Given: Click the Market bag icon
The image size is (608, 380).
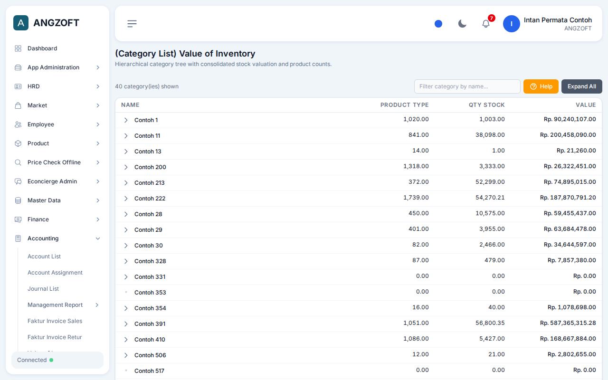Looking at the screenshot, I should [x=18, y=105].
